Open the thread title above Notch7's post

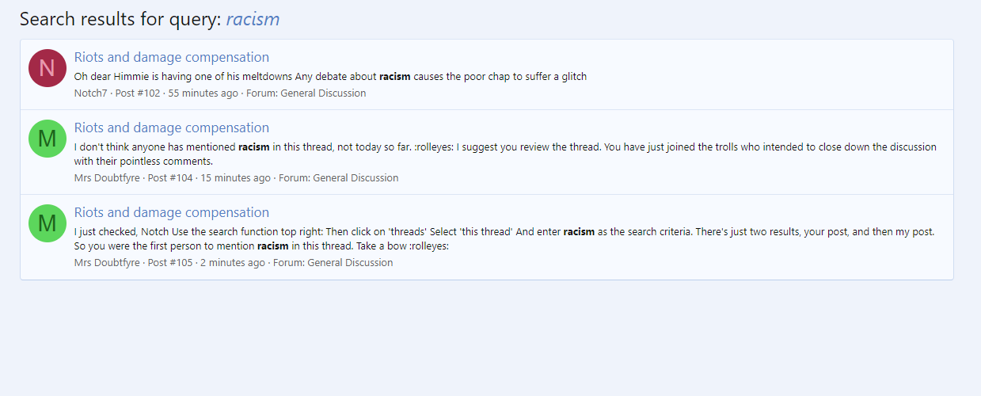point(172,57)
